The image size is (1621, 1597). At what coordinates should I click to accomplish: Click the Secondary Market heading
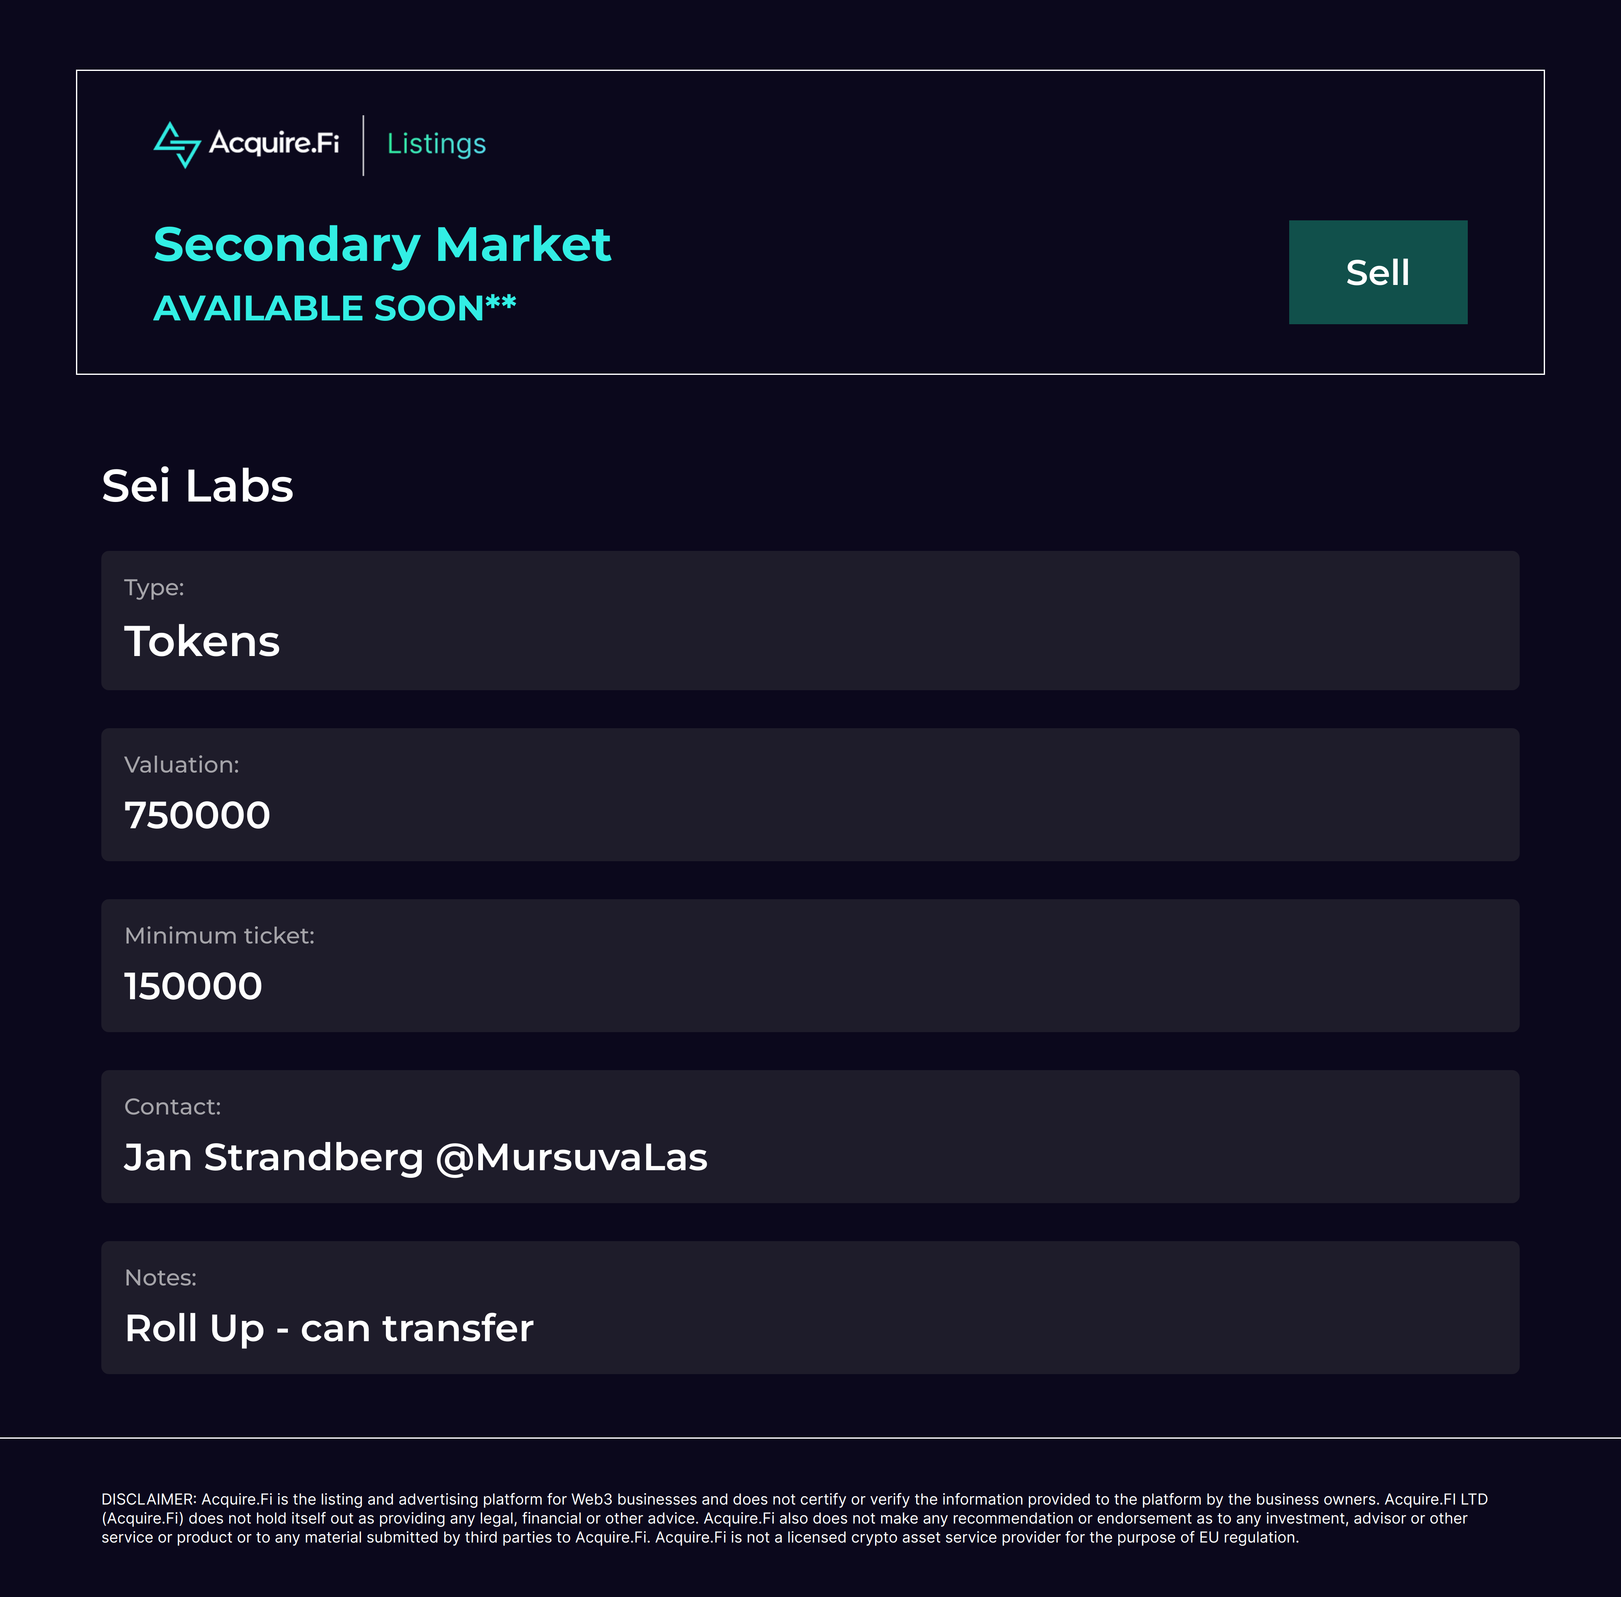382,245
